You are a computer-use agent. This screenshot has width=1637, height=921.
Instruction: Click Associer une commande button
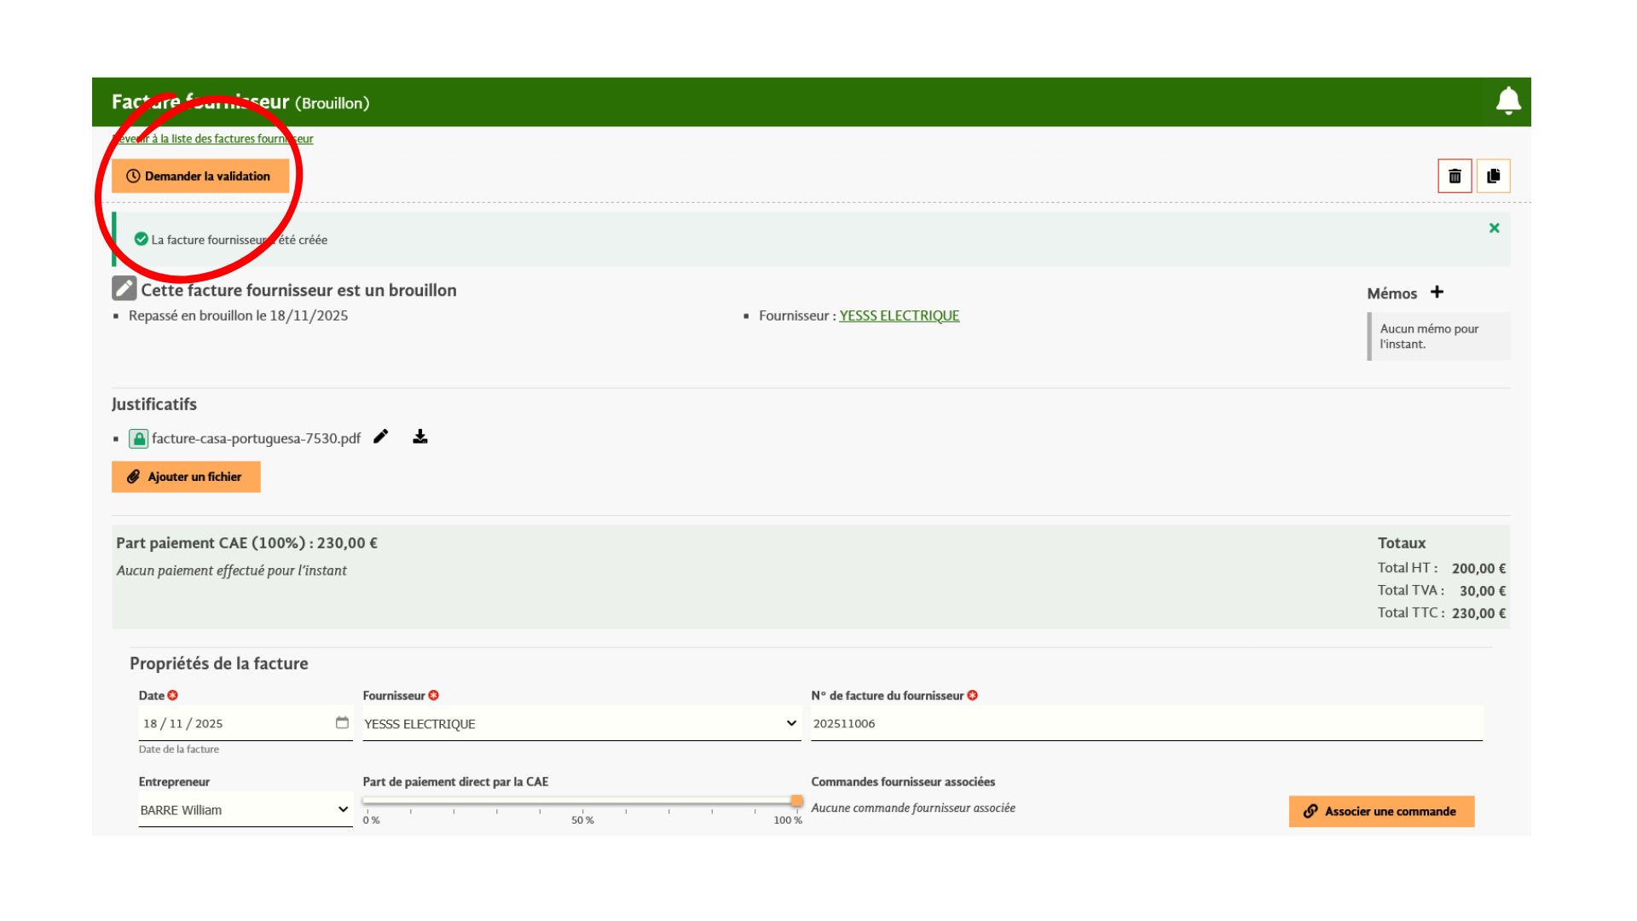1381,811
